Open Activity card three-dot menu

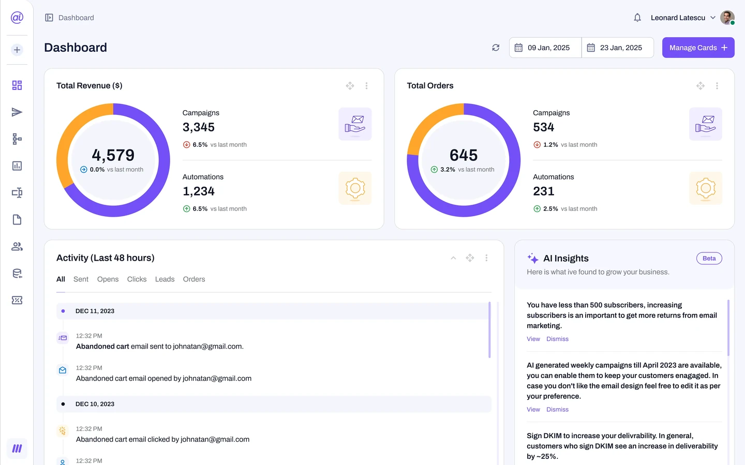(486, 258)
